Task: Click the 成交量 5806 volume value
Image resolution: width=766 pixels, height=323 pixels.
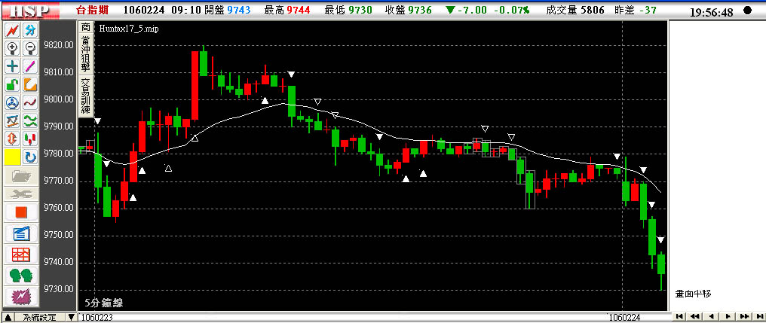Action: 575,10
